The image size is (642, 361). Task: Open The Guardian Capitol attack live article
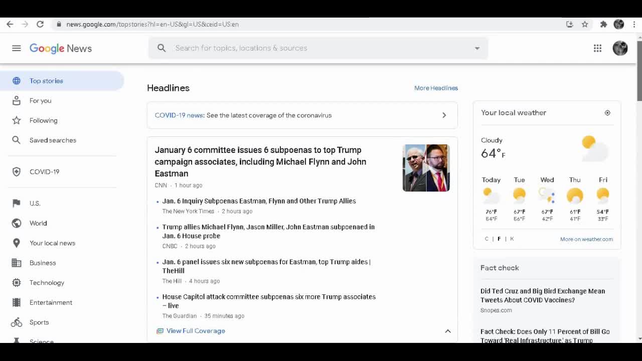point(269,301)
